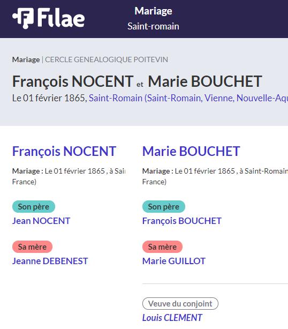Image resolution: width=288 pixels, height=329 pixels.
Task: Click the Filae puzzle-piece logo icon
Action: coord(23,18)
